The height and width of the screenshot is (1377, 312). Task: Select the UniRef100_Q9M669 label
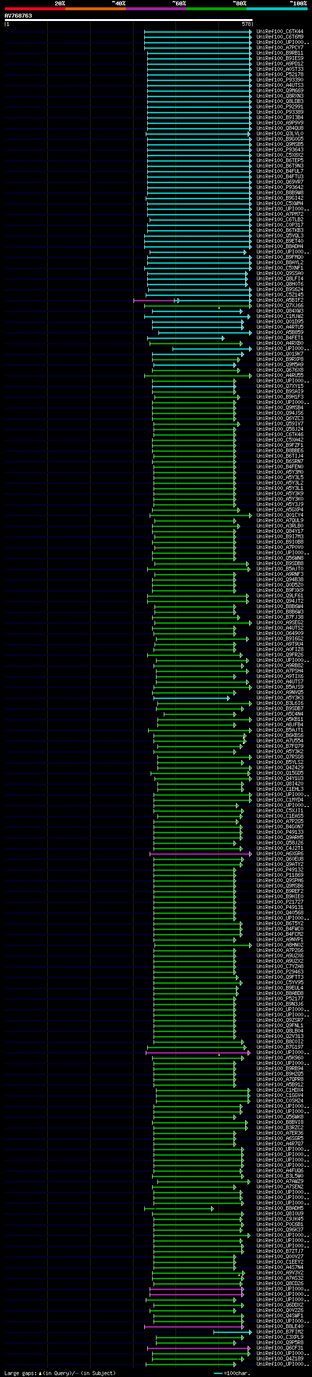pyautogui.click(x=280, y=90)
